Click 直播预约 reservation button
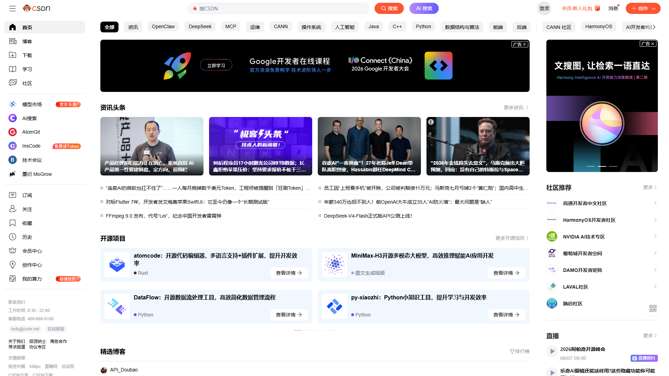Image resolution: width=669 pixels, height=376 pixels. (644, 358)
